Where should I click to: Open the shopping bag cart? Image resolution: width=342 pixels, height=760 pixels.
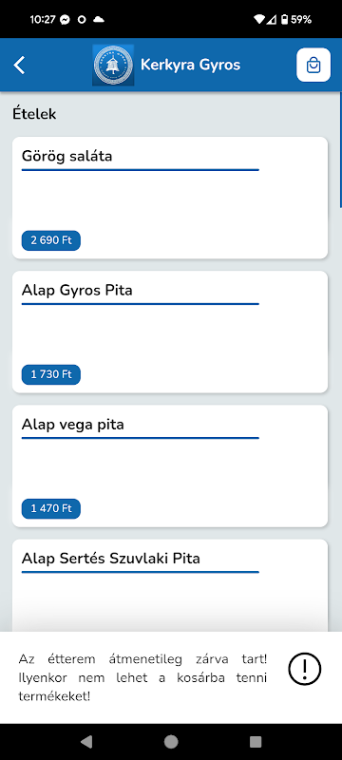point(313,65)
